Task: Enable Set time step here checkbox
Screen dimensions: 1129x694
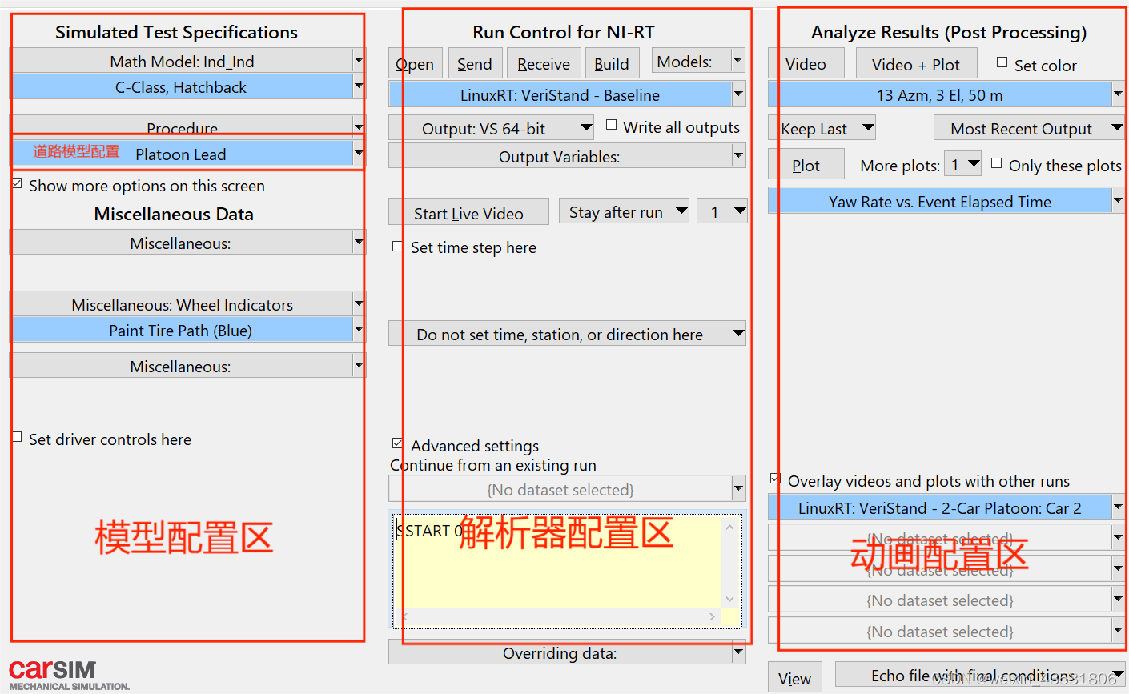Action: pyautogui.click(x=397, y=247)
